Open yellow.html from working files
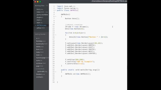 coord(41,28)
